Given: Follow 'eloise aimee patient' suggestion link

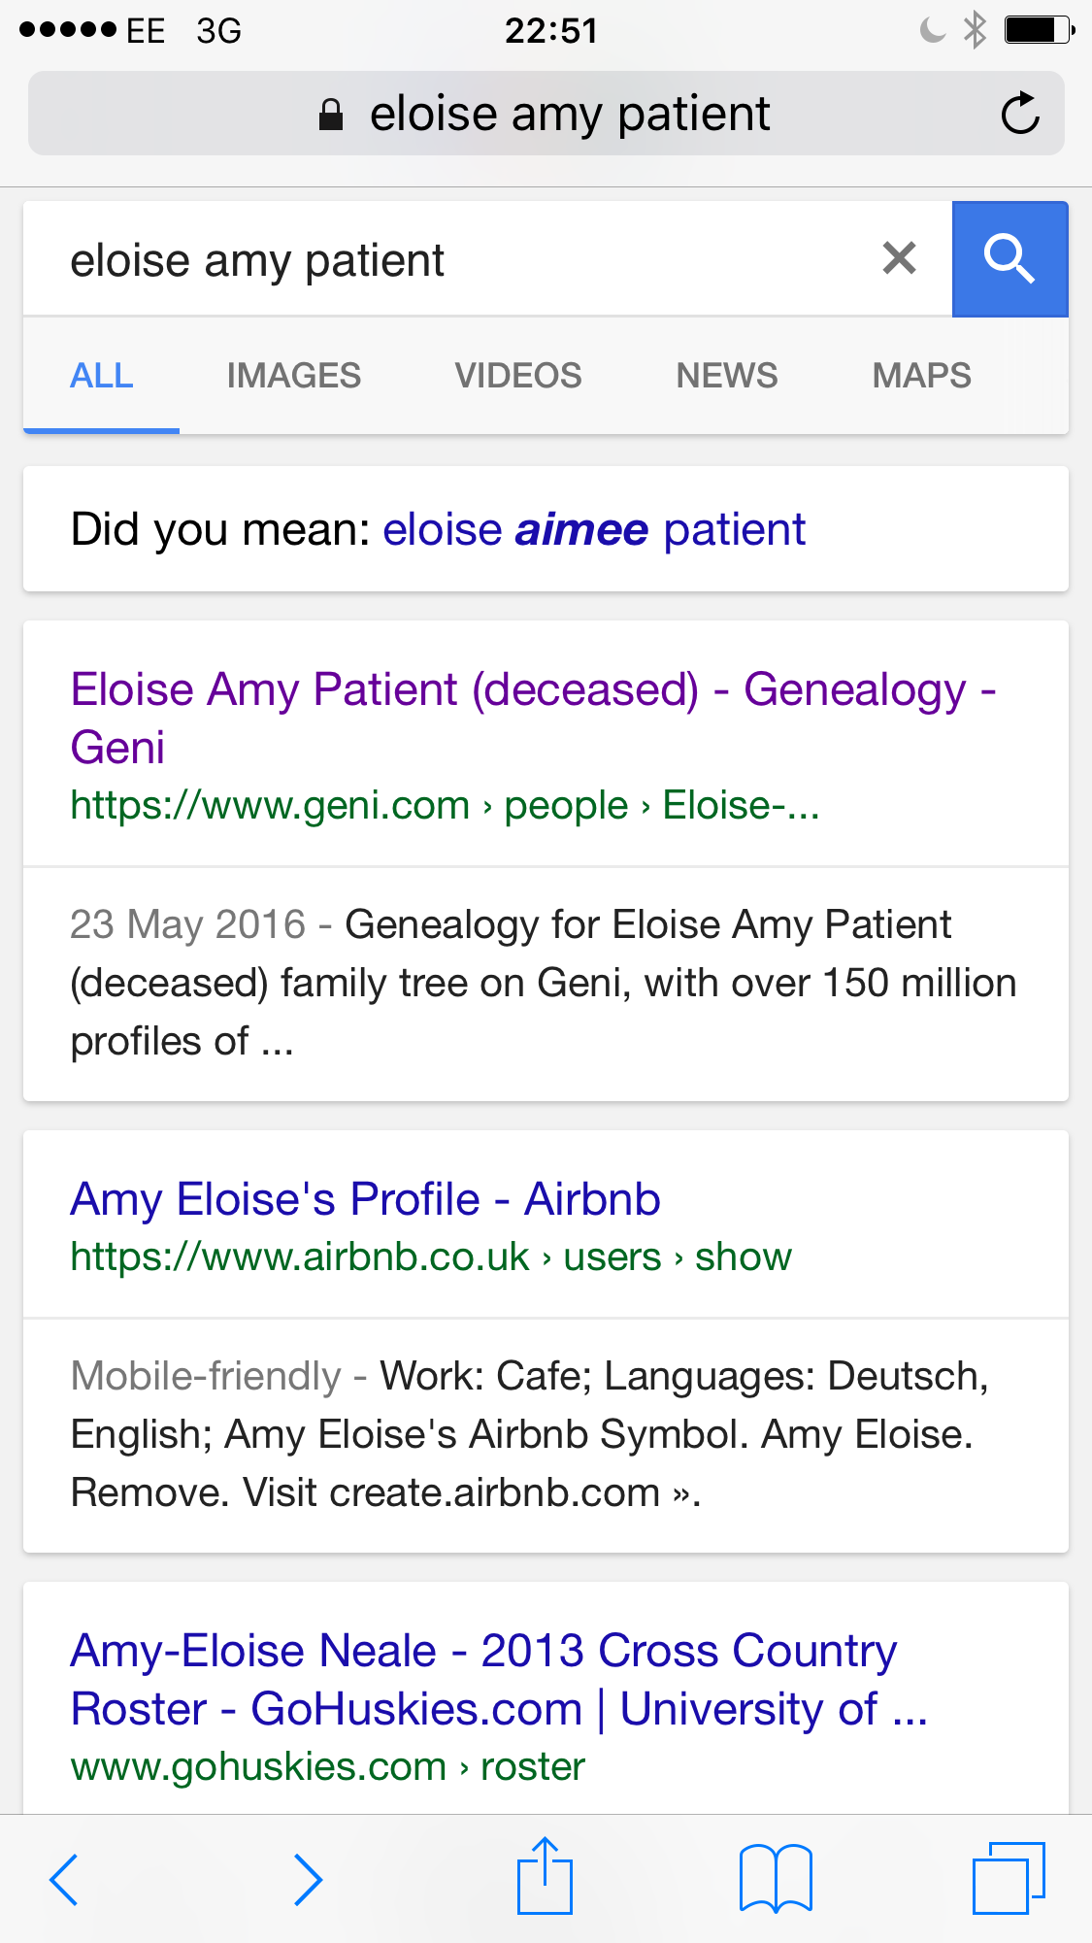Looking at the screenshot, I should pyautogui.click(x=594, y=530).
